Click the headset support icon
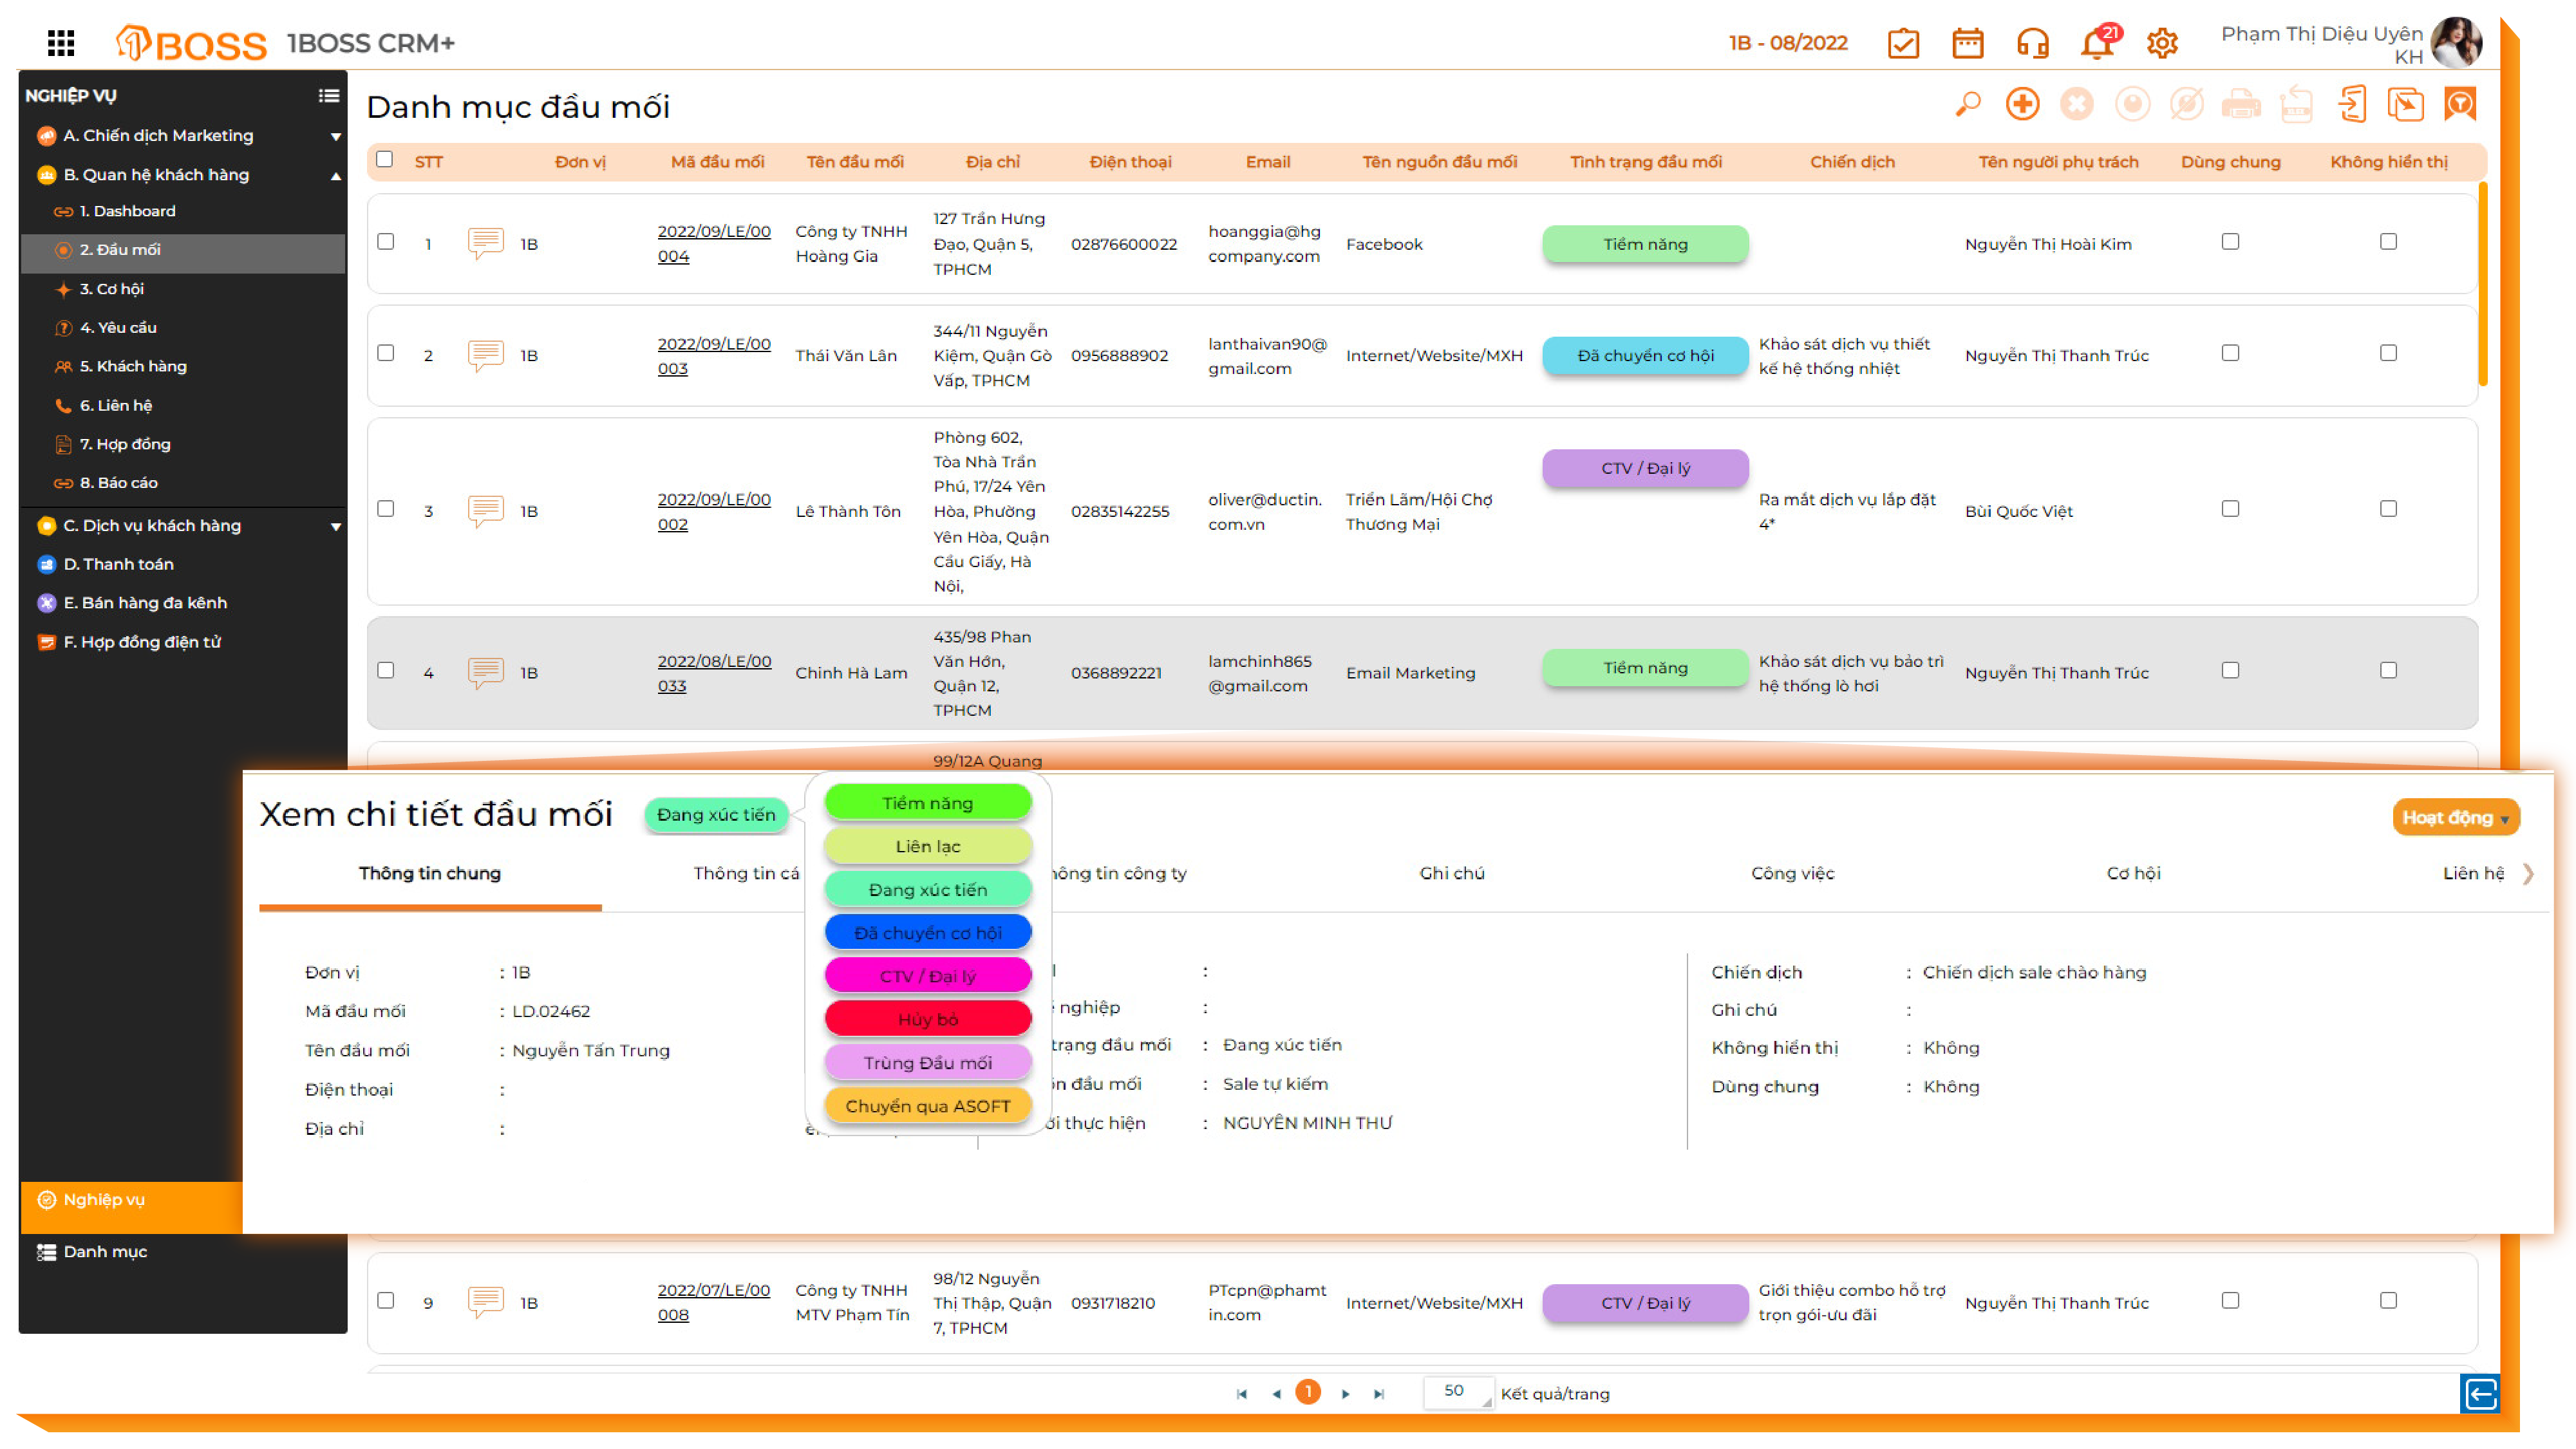2576x1449 pixels. (x=2032, y=44)
